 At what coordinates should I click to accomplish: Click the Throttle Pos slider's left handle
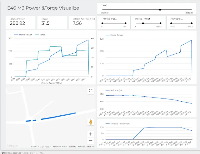[x=102, y=23]
